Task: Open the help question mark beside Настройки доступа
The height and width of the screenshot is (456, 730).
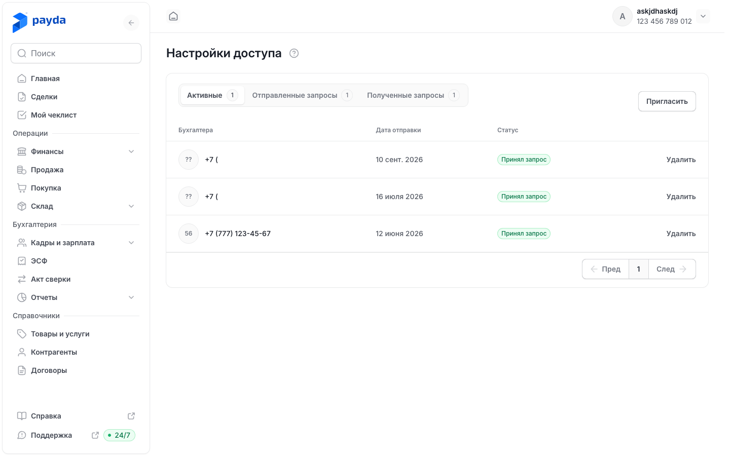Action: pyautogui.click(x=294, y=53)
